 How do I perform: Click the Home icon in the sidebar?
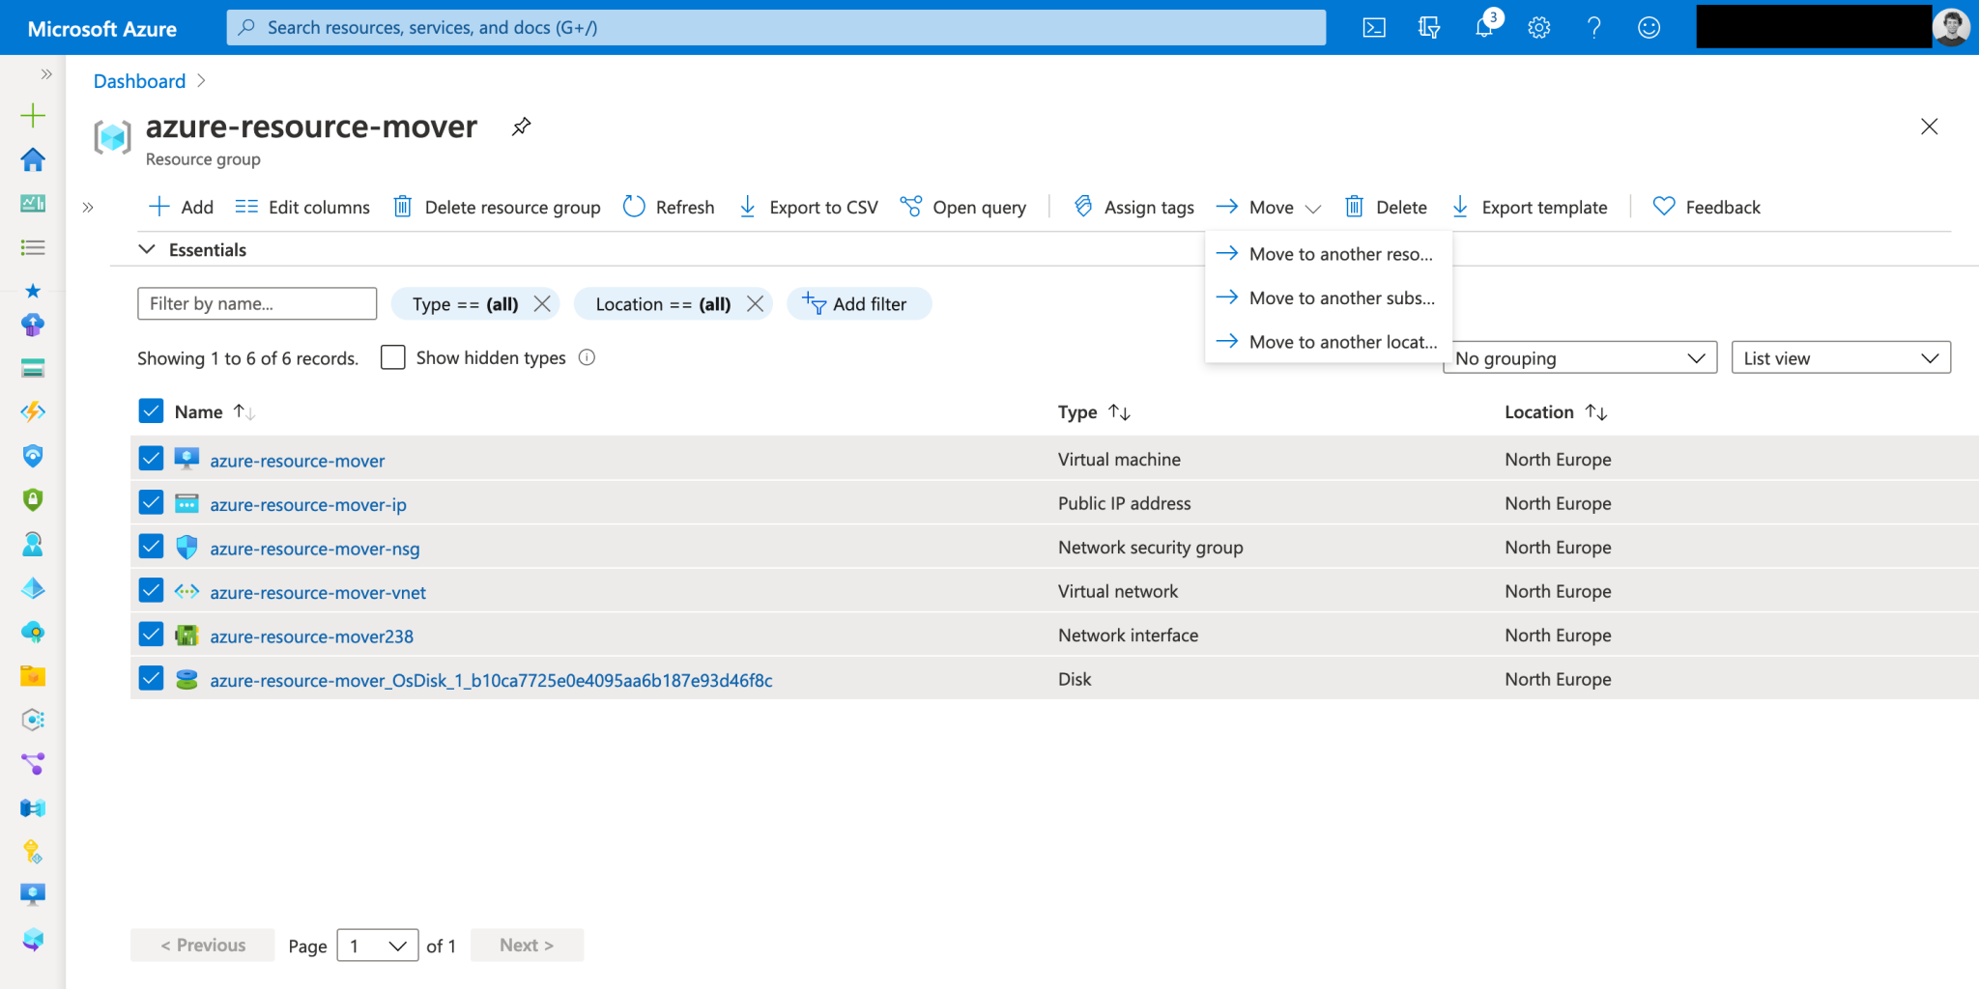coord(33,160)
